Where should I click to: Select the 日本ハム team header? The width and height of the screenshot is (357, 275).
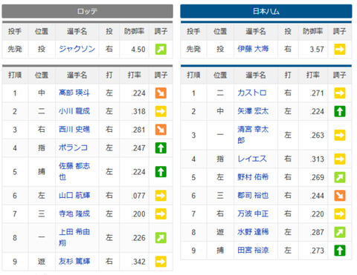coord(266,11)
